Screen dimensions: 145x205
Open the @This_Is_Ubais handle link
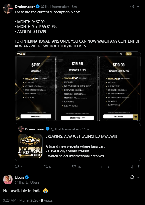click(27, 182)
